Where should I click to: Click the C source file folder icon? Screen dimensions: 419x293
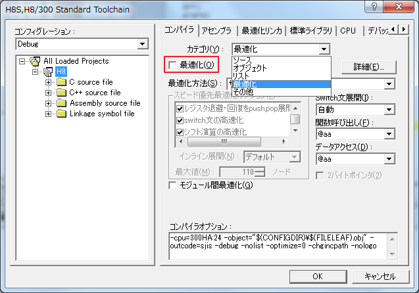point(61,82)
